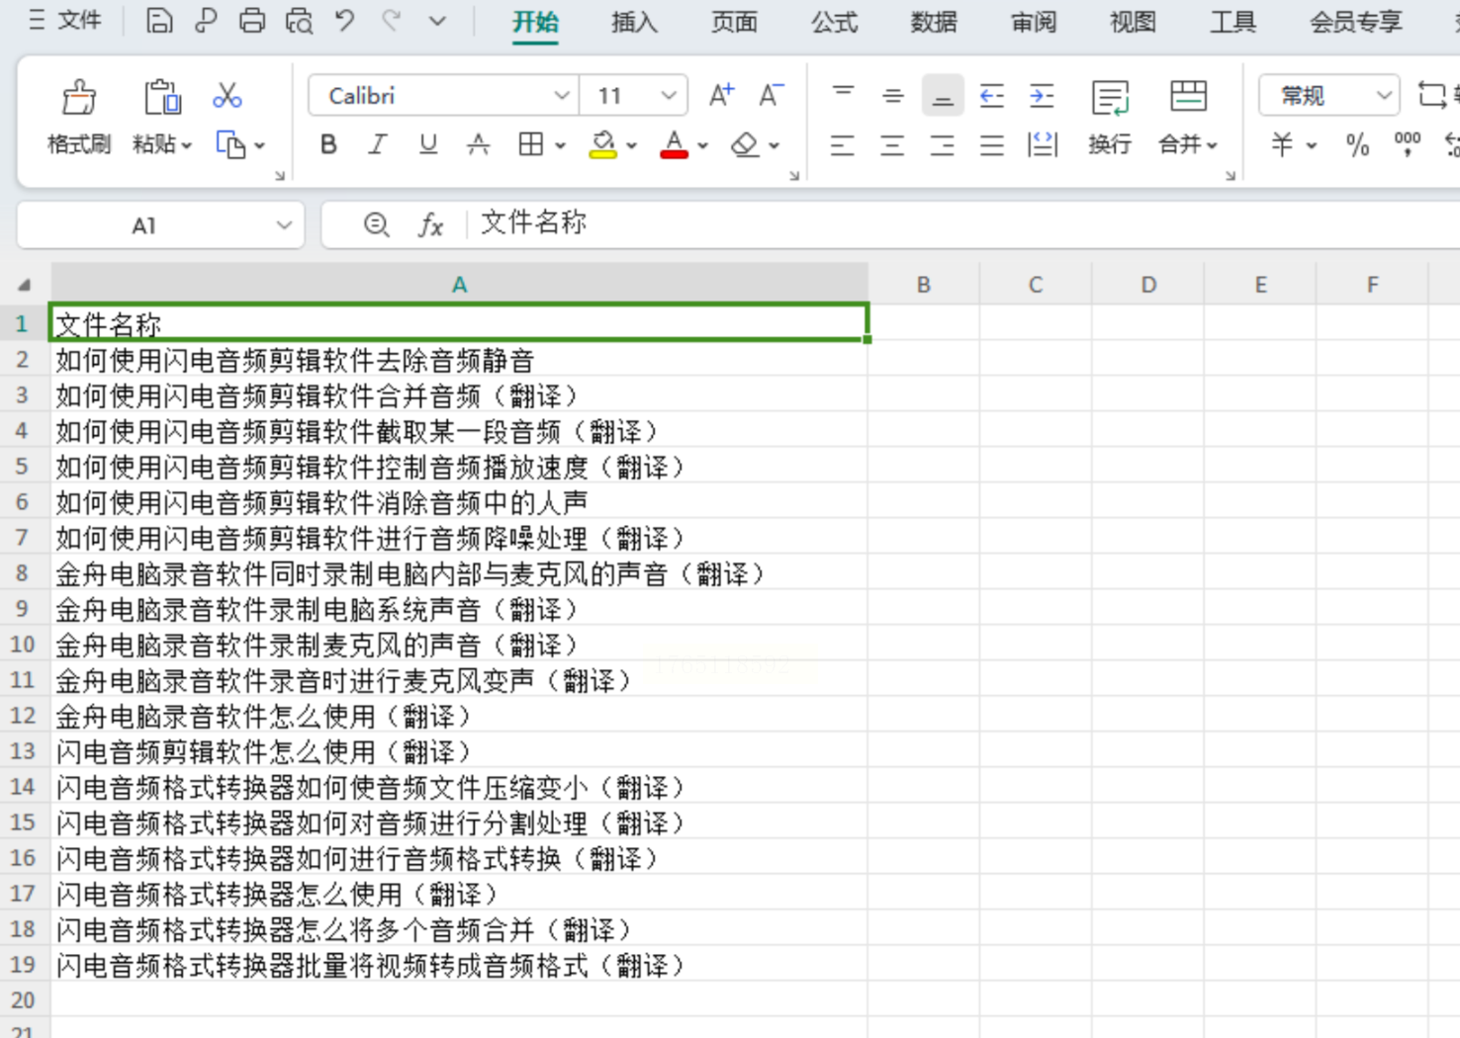1460x1038 pixels.
Task: Click the Print icon
Action: 252,21
